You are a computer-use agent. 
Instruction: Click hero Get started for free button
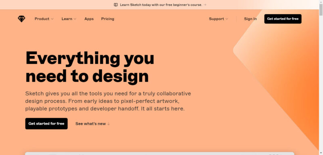click(46, 124)
